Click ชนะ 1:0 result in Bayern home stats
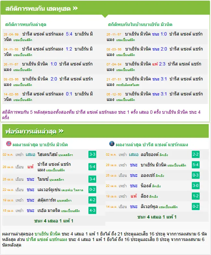The height and width of the screenshot is (255, 211). point(159,34)
